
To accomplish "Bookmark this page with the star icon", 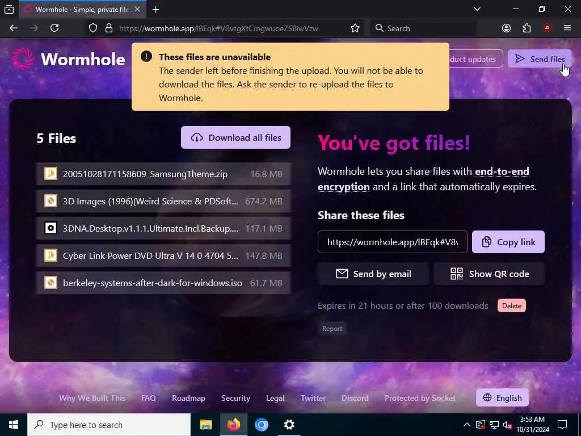I will coord(355,28).
